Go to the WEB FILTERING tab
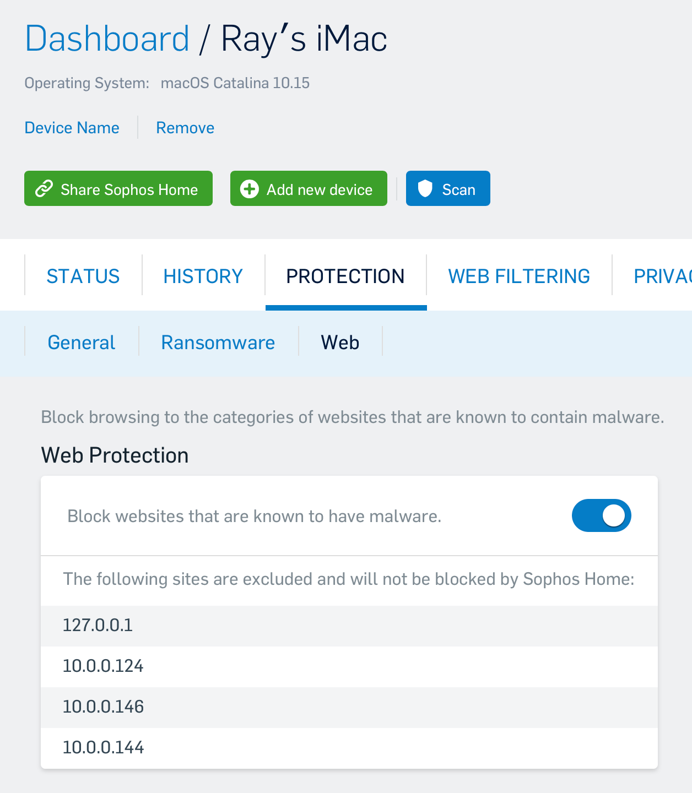The image size is (692, 793). [519, 276]
